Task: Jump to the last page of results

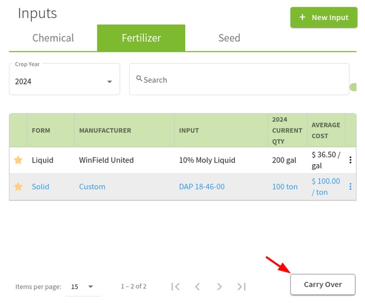Action: click(241, 286)
